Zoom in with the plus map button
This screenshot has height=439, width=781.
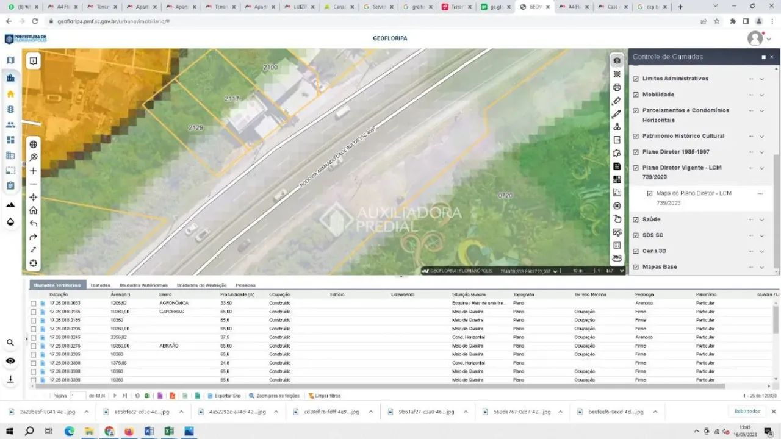tap(34, 171)
